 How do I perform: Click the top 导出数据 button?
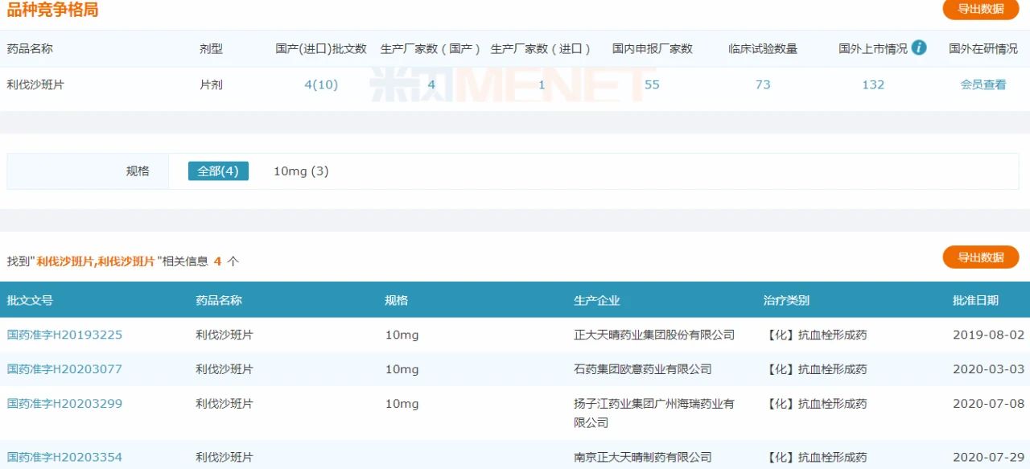pos(980,10)
